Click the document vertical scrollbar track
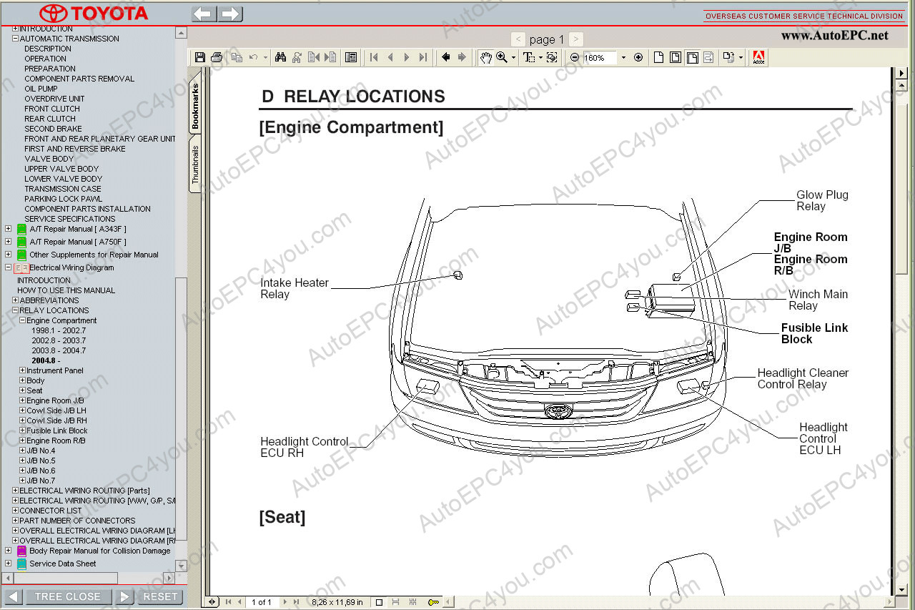This screenshot has height=610, width=915. 901,393
